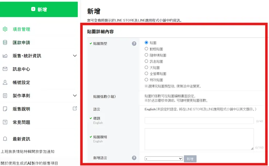Click the green 新增 button in sidebar
This screenshot has width=269, height=166.
[x=39, y=9]
